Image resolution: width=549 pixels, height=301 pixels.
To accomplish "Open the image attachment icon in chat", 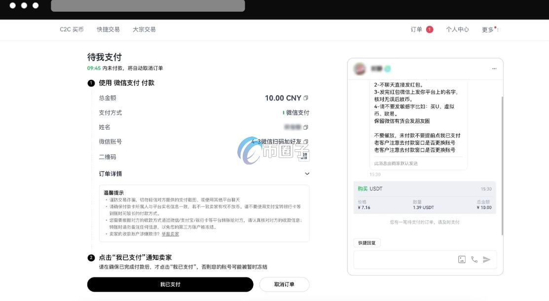I will (x=462, y=260).
